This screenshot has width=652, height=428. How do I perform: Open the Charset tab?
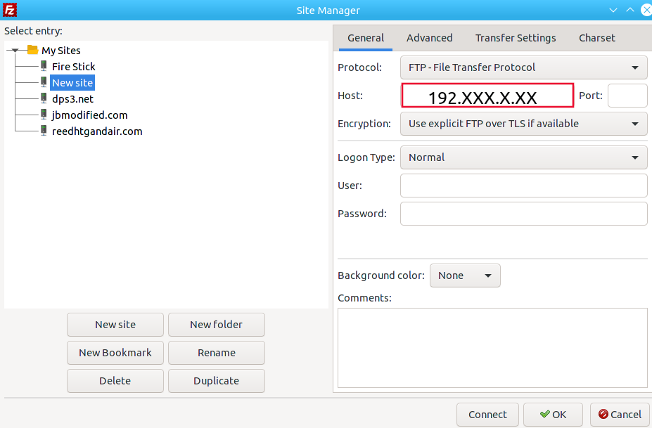[x=596, y=38]
